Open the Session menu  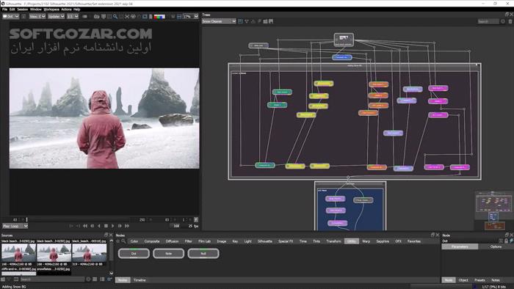point(23,10)
